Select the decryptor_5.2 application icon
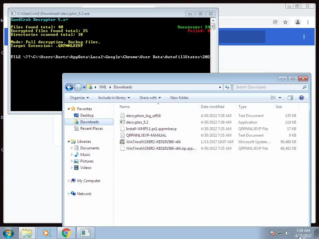This screenshot has height=239, width=319. pyautogui.click(x=122, y=122)
